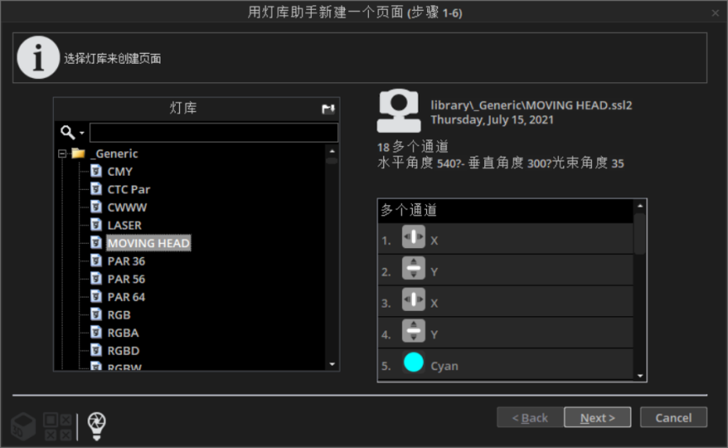Click the moving head fixture icon

pos(398,111)
